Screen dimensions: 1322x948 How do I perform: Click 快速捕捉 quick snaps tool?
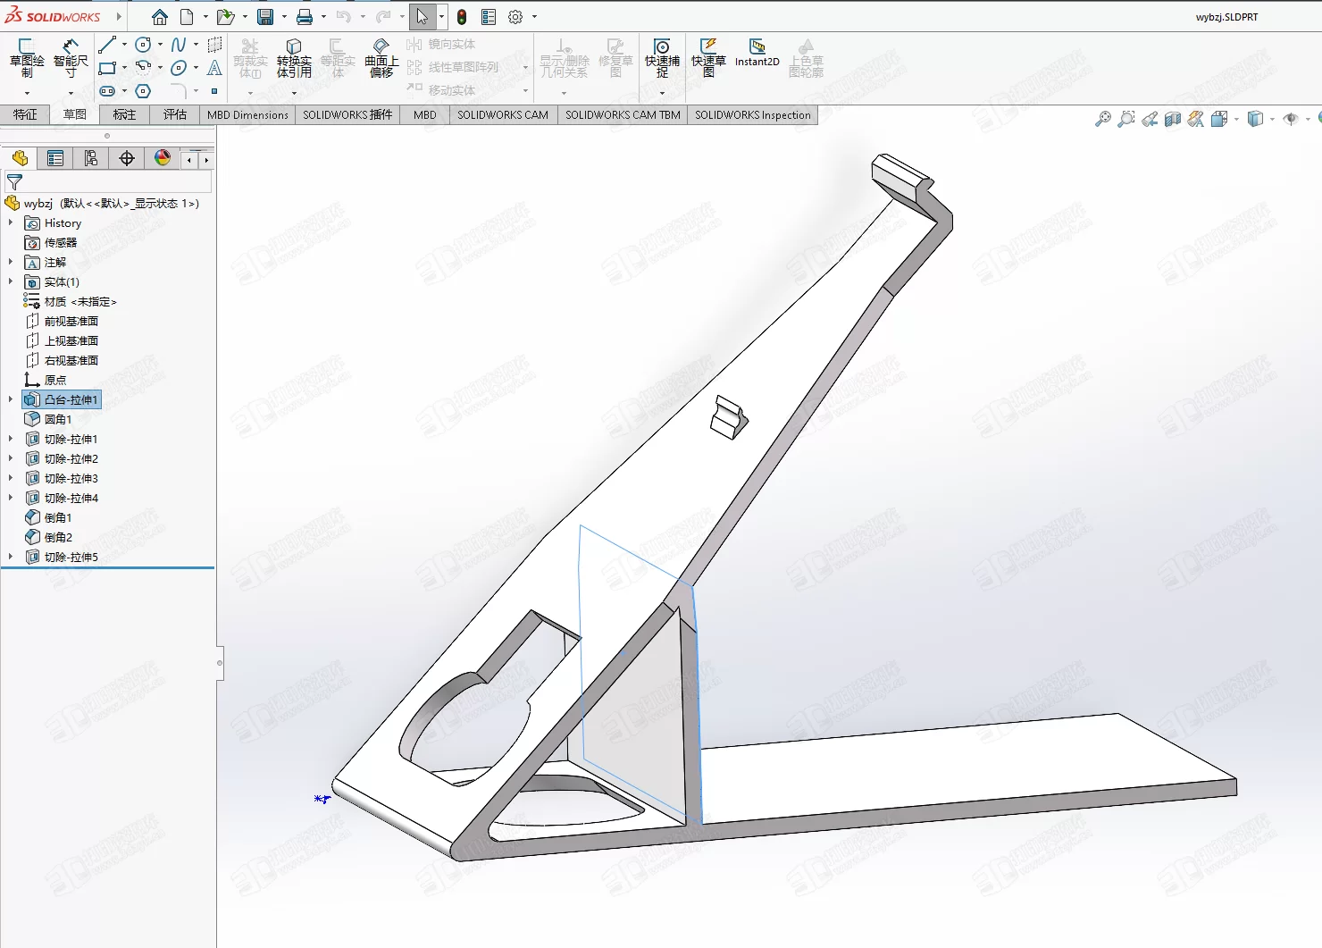click(662, 58)
